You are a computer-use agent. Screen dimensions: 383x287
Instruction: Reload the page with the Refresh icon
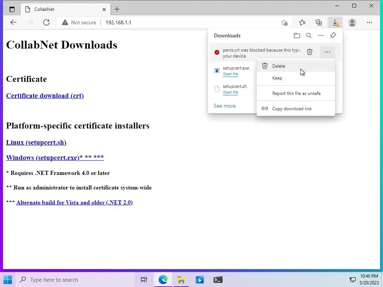coord(46,22)
